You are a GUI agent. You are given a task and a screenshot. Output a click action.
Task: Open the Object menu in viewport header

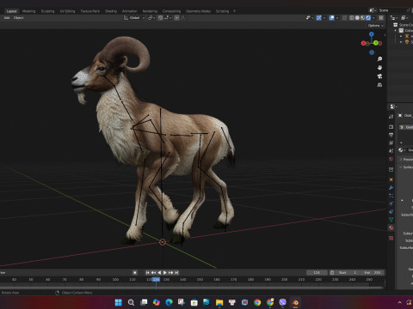pyautogui.click(x=18, y=18)
